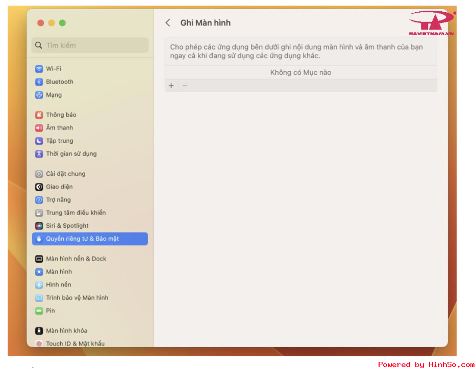Click the Thông báo notifications icon
This screenshot has width=475, height=368.
(x=39, y=115)
